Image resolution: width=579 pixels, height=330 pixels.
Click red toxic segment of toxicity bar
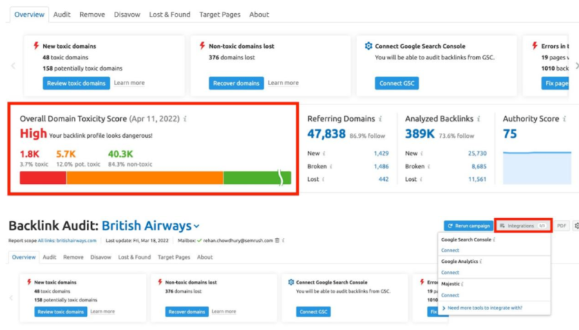pos(43,178)
